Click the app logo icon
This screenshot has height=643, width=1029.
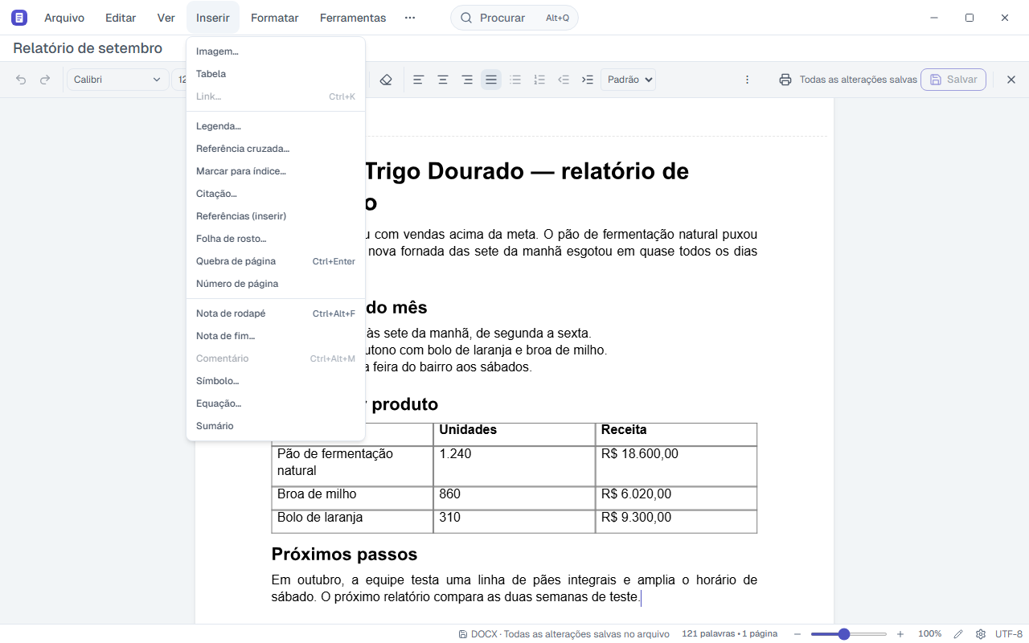(x=19, y=18)
